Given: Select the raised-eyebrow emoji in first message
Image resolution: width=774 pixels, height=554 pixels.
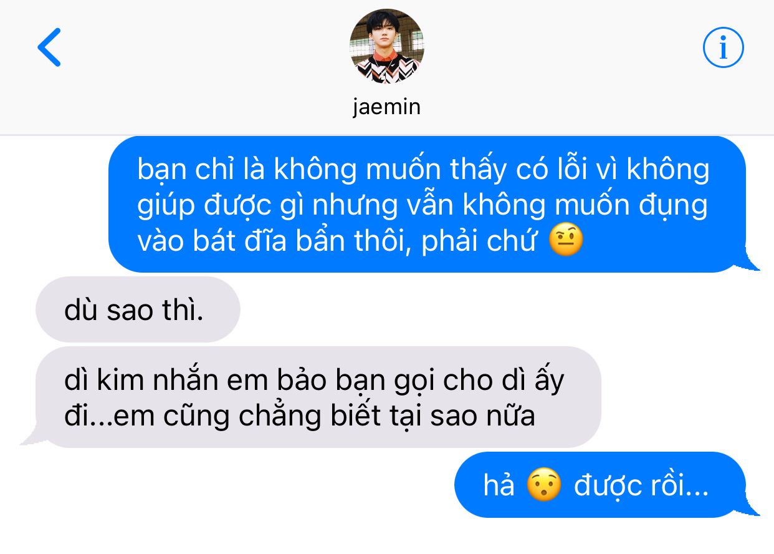Looking at the screenshot, I should click(566, 242).
